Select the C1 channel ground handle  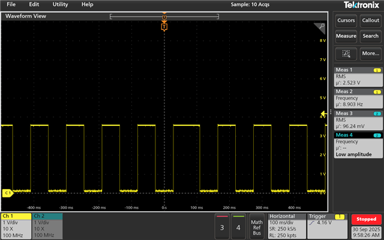coord(8,193)
